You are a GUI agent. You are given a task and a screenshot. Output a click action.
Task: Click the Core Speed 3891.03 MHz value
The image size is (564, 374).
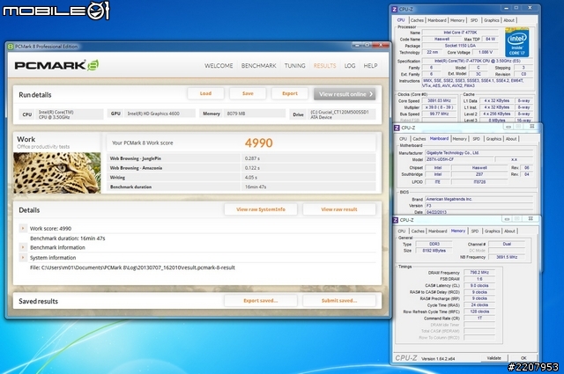pyautogui.click(x=439, y=101)
